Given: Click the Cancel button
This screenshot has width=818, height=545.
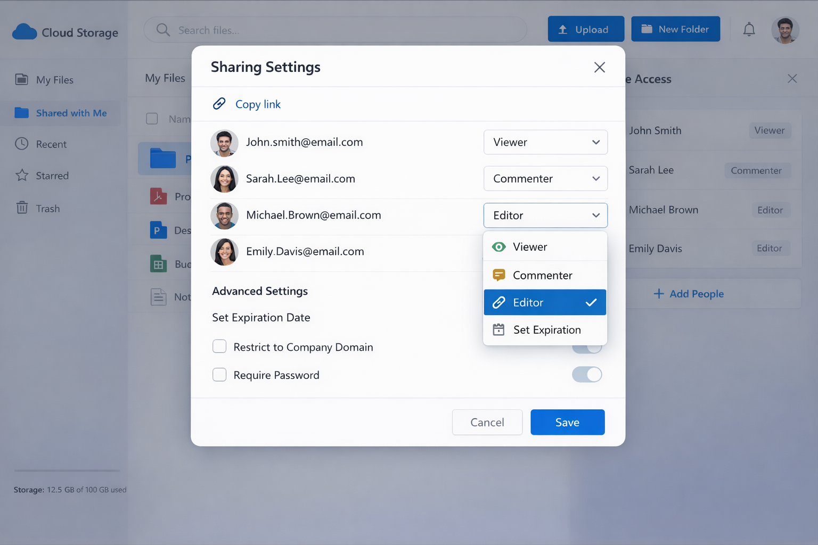Looking at the screenshot, I should (x=487, y=422).
